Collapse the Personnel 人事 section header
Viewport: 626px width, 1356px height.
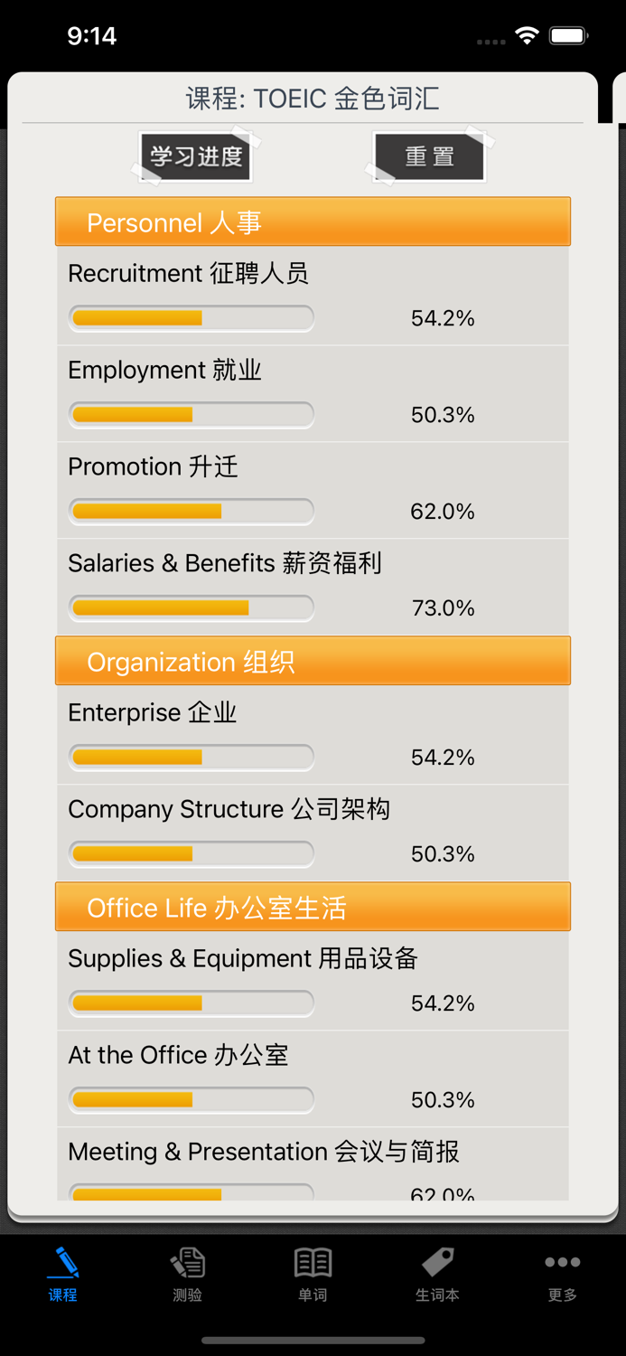coord(313,221)
